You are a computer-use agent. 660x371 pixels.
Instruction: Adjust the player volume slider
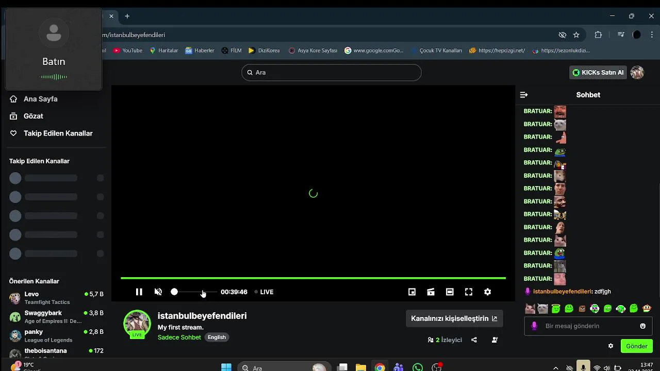tap(194, 292)
